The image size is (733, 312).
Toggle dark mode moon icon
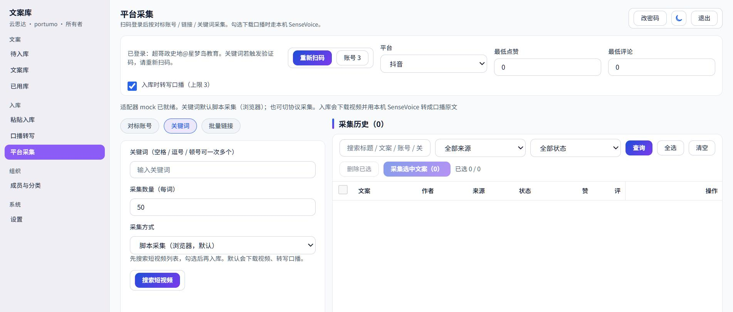679,18
